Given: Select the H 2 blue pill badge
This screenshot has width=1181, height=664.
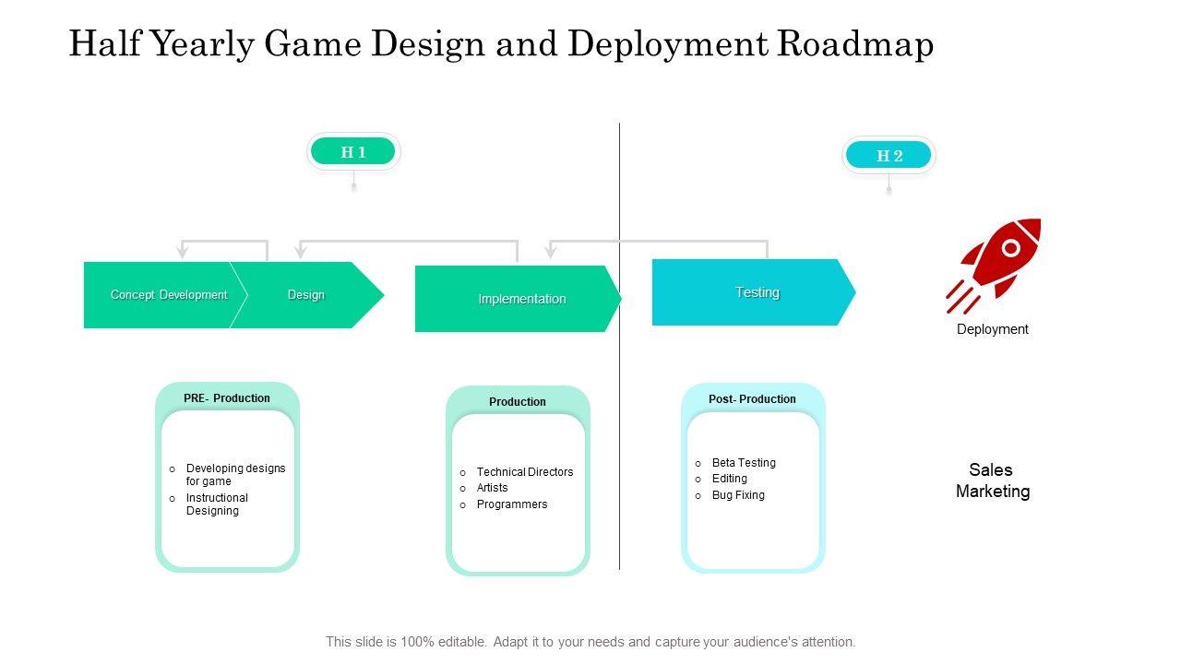Looking at the screenshot, I should pos(889,156).
